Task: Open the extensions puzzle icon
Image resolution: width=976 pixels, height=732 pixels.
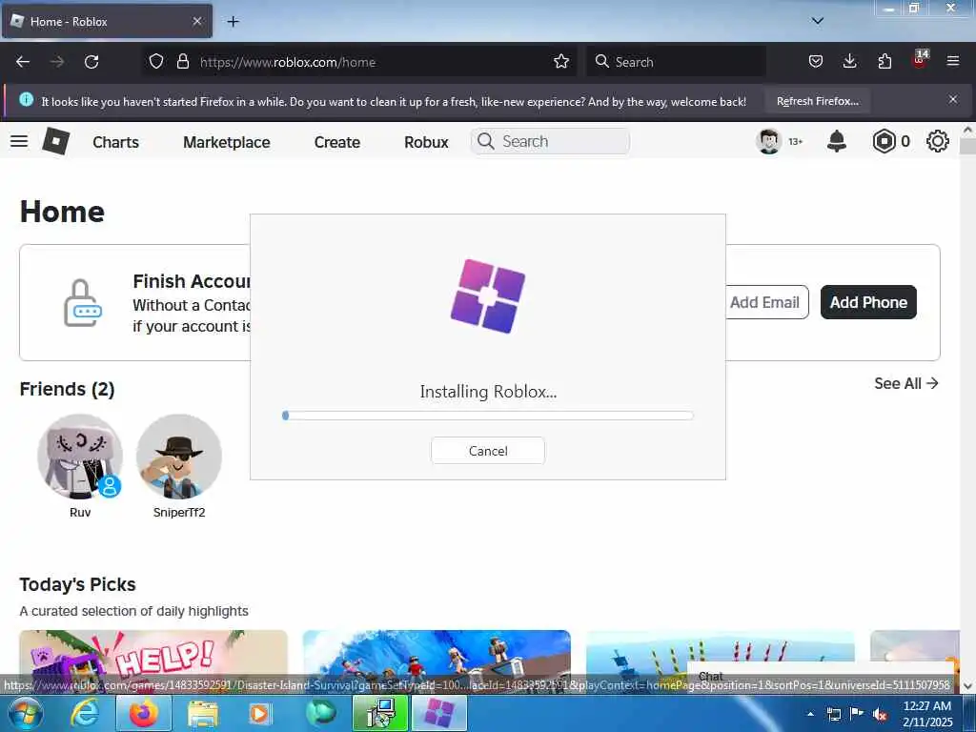Action: tap(884, 61)
